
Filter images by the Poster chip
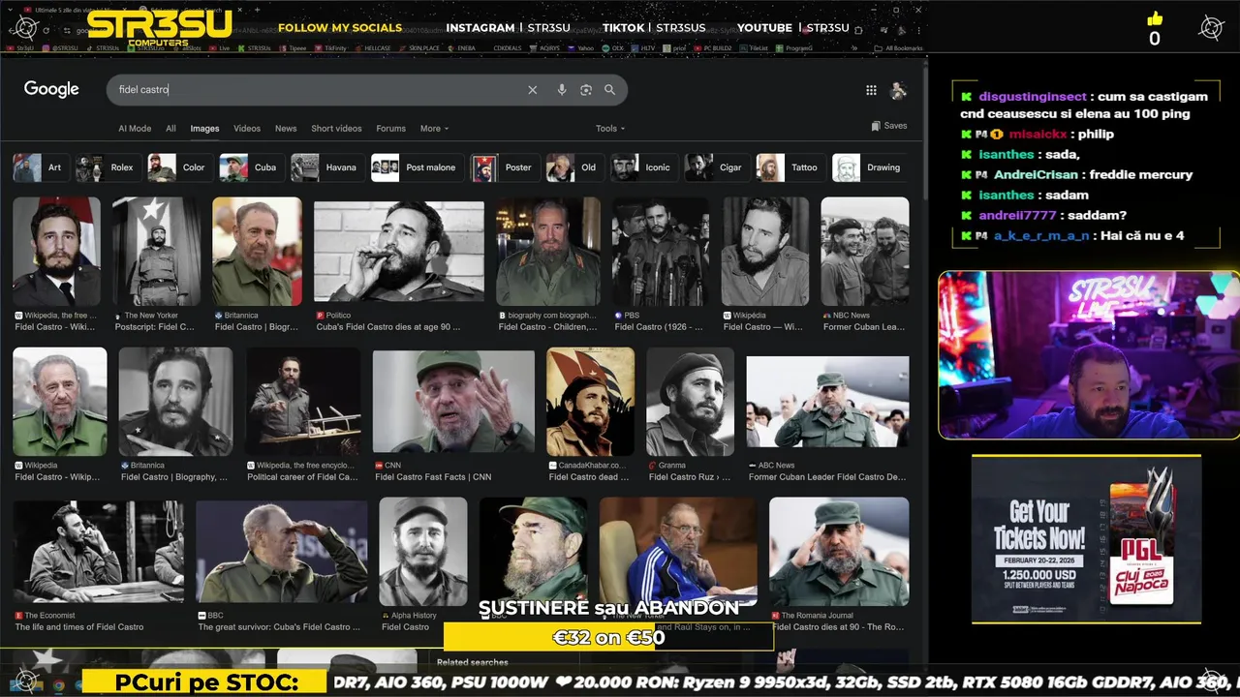coord(504,167)
